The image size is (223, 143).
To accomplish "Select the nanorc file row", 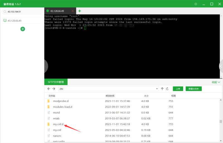I will (132, 136).
